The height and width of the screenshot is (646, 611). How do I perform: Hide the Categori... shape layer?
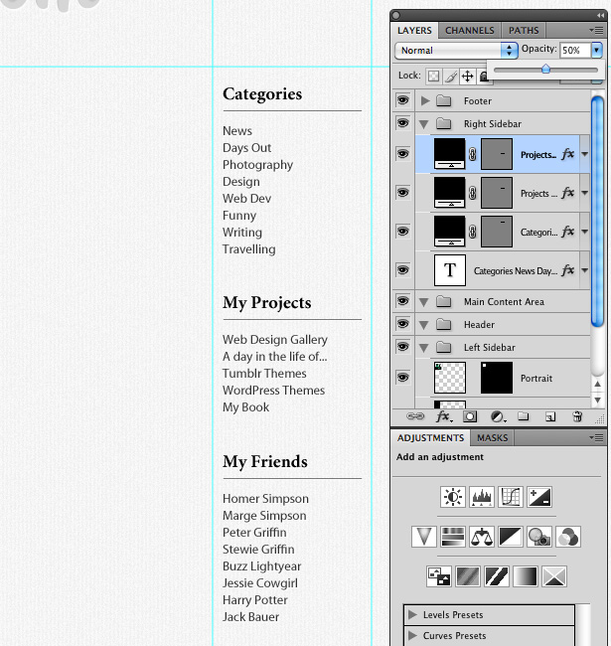pos(402,232)
